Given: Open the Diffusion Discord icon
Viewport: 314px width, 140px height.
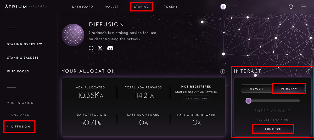Looking at the screenshot, I should point(110,48).
